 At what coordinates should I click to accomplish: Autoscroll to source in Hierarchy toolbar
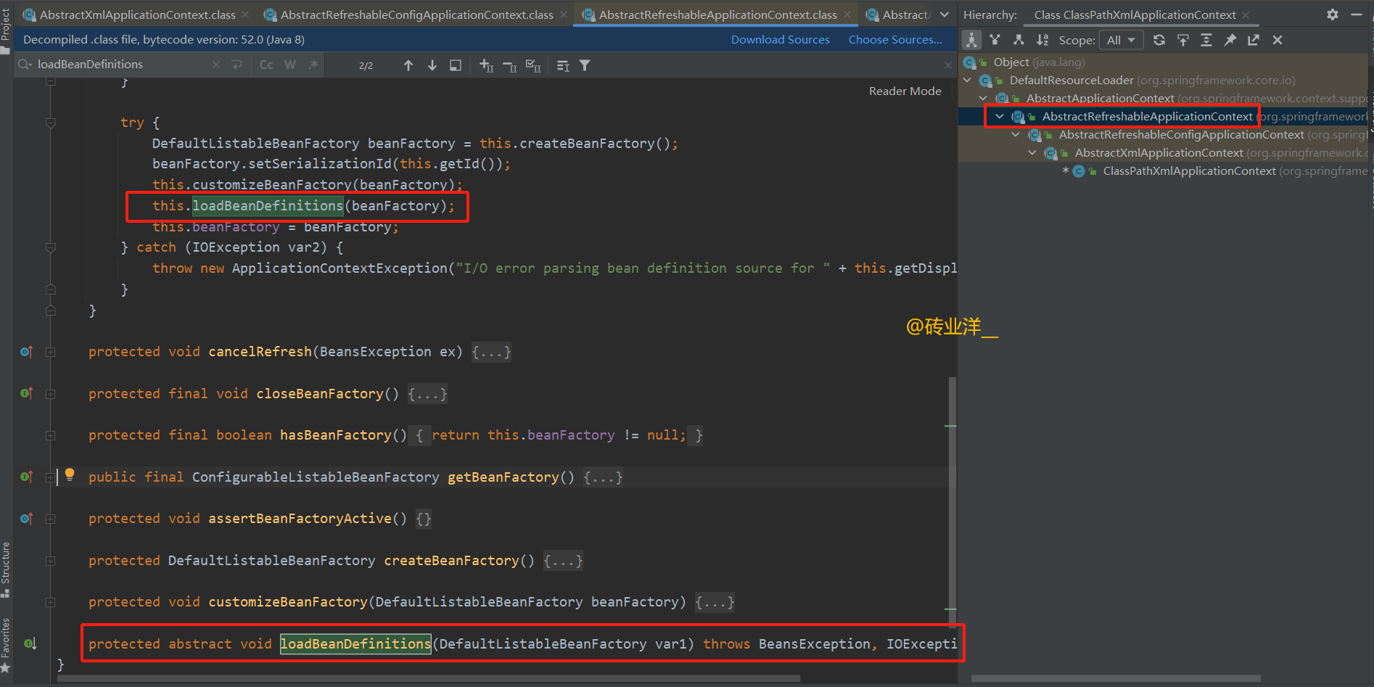click(x=1183, y=40)
